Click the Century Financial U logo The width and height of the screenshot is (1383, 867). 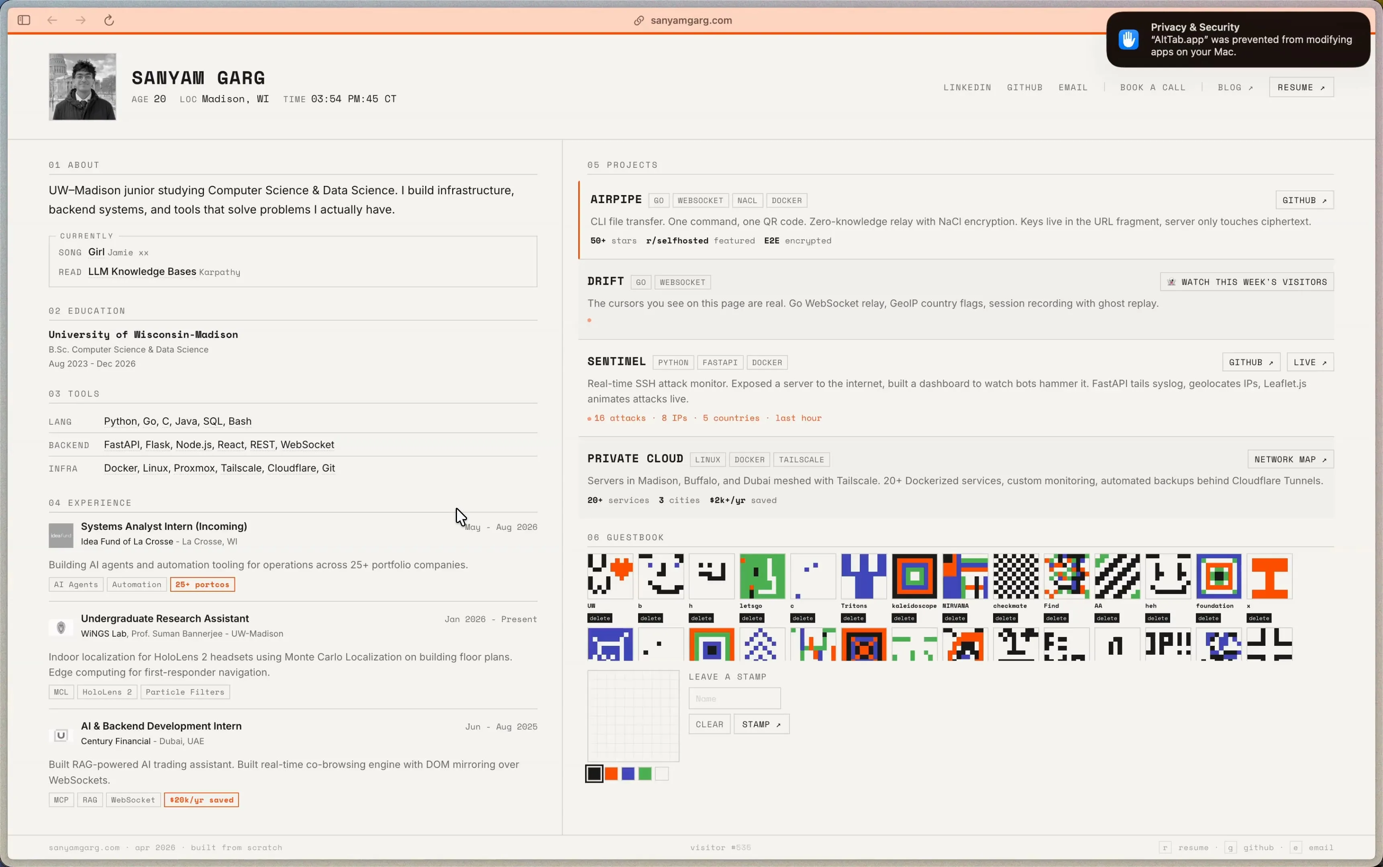click(x=61, y=735)
